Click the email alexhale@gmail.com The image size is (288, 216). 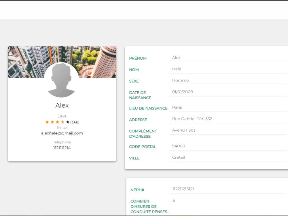click(62, 133)
